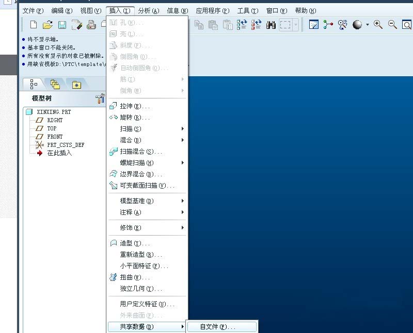Image resolution: width=413 pixels, height=333 pixels.
Task: Choose 自文件(F) from file in submenu
Action: tap(222, 327)
